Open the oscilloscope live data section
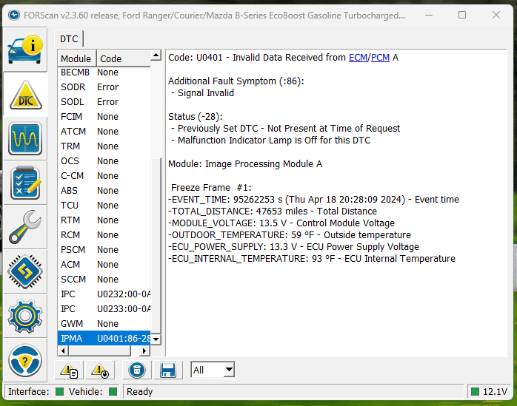The height and width of the screenshot is (406, 517). [25, 138]
